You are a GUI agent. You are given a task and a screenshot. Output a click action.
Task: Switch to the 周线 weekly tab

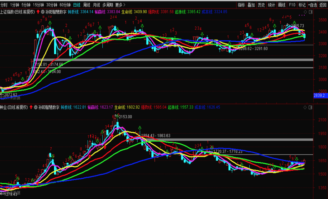pyautogui.click(x=86, y=5)
